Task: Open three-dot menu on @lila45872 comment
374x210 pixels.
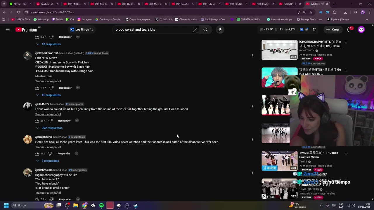Action: [252, 107]
